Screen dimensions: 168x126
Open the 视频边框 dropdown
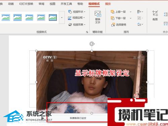(77, 18)
